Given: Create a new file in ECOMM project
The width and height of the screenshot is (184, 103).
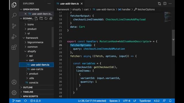Looking at the screenshot, I should pyautogui.click(x=36, y=18).
